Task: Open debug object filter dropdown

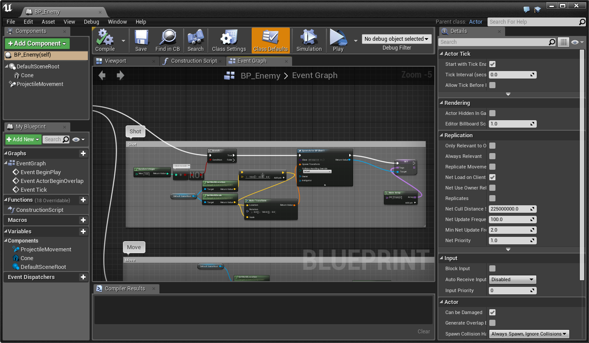Action: pos(397,39)
